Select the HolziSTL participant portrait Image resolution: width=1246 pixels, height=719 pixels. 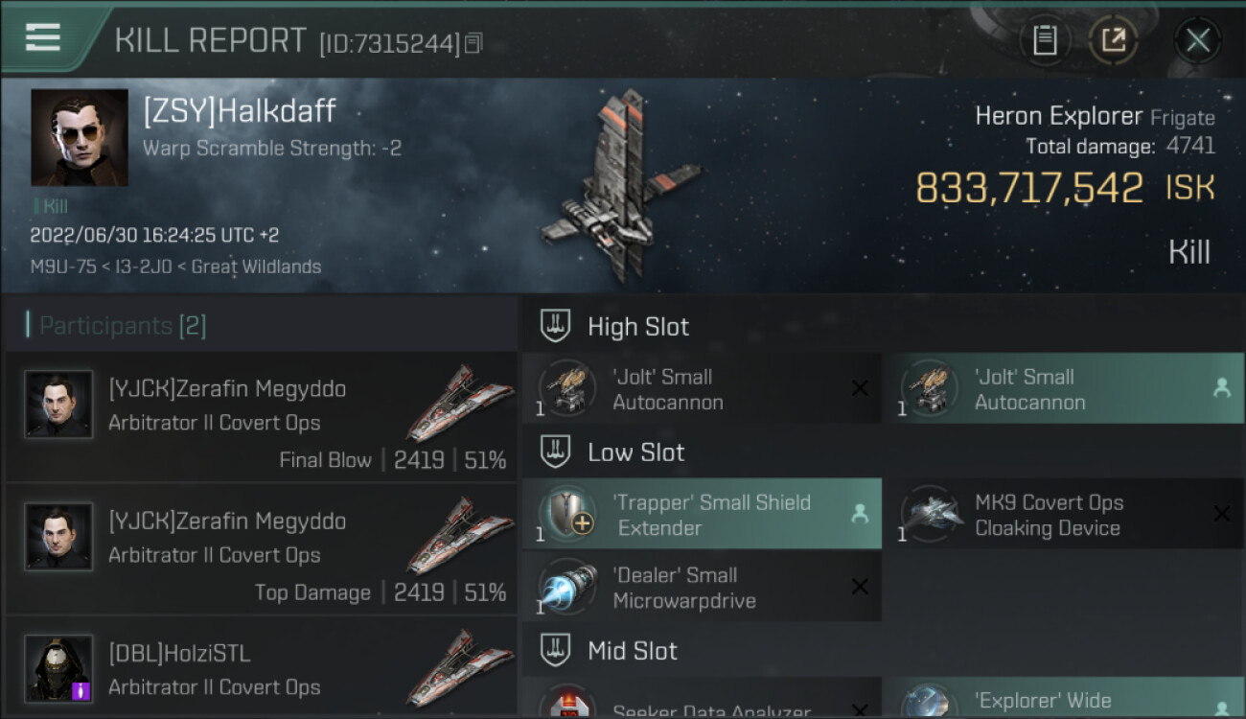coord(58,668)
